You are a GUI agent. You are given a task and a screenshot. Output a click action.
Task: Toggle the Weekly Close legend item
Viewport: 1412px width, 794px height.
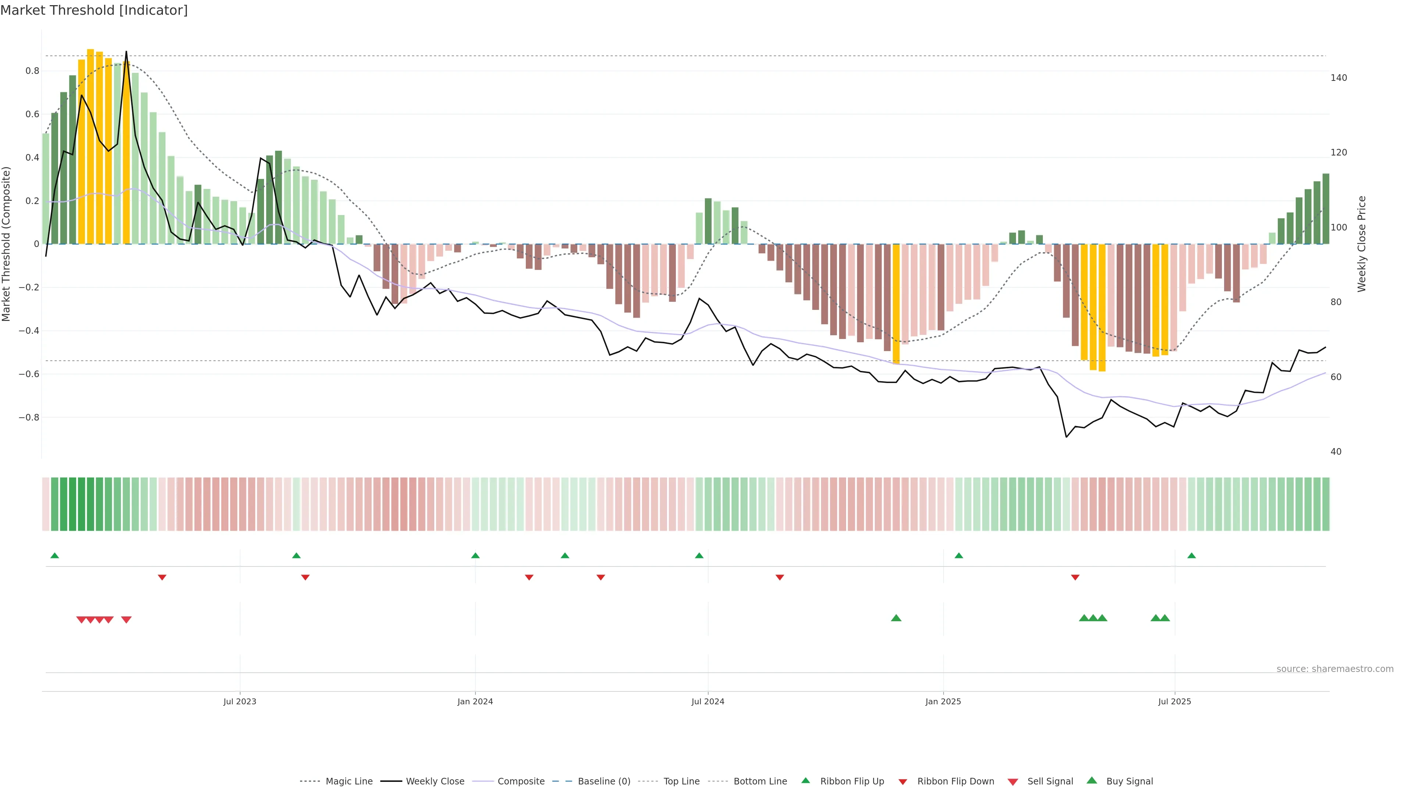click(435, 782)
